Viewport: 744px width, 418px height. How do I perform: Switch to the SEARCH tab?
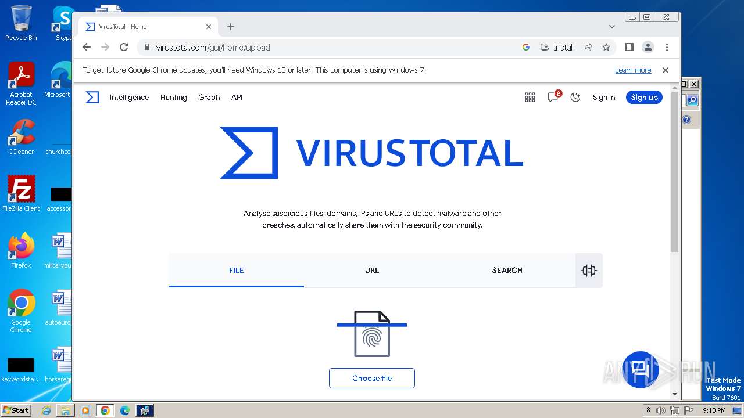pos(507,270)
